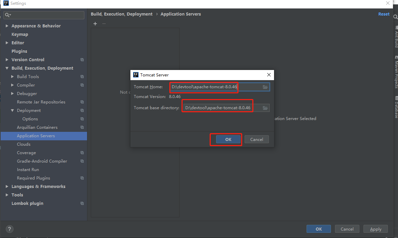Expand Version Control section

coord(7,60)
